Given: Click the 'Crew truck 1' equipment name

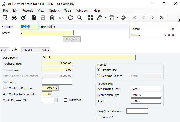Looking at the screenshot, I should (x=47, y=27).
